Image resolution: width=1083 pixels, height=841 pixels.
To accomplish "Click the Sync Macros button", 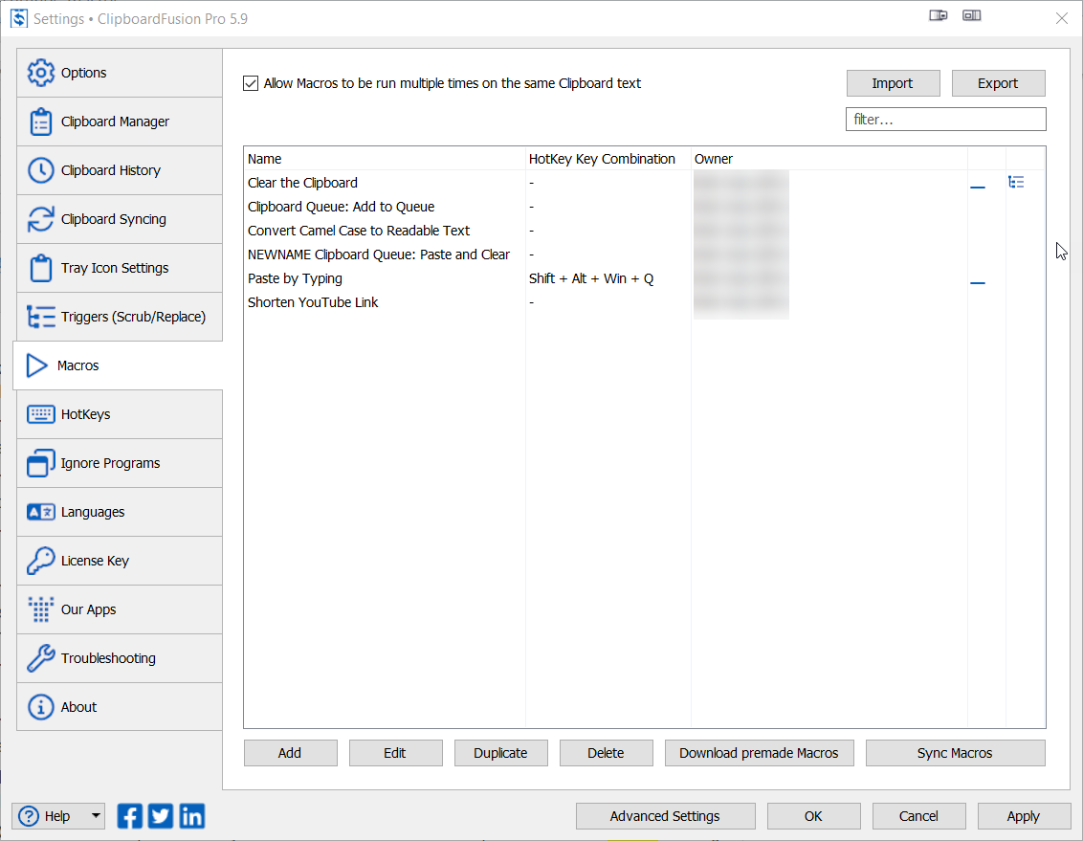I will (955, 753).
